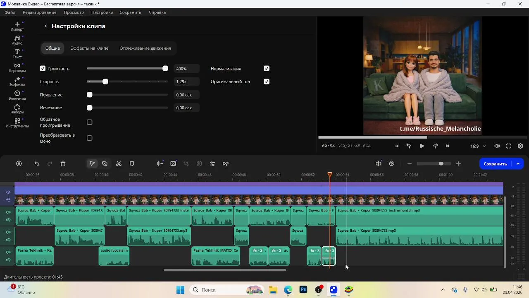The image size is (529, 298).
Task: Select the audio [vocals] clip
Action: click(114, 256)
